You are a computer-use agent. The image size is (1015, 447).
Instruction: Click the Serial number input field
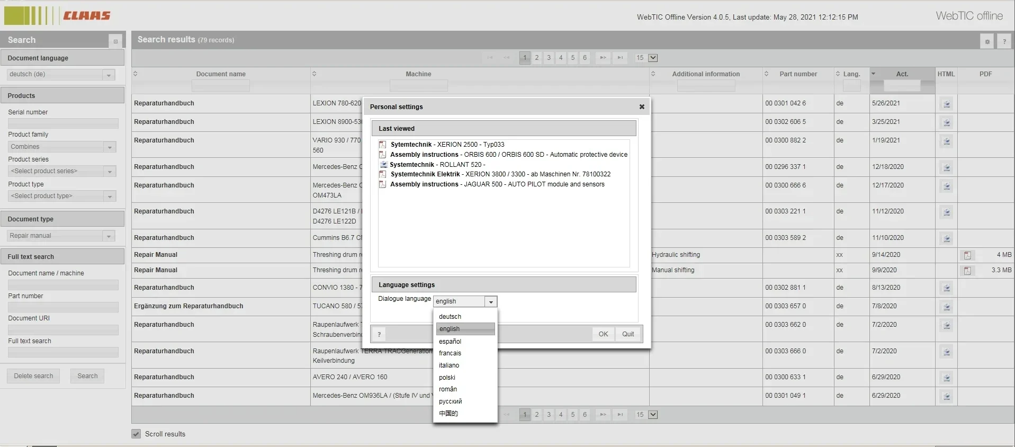click(x=63, y=123)
